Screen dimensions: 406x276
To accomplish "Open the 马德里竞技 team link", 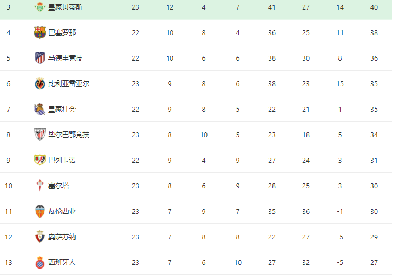I will (x=65, y=58).
